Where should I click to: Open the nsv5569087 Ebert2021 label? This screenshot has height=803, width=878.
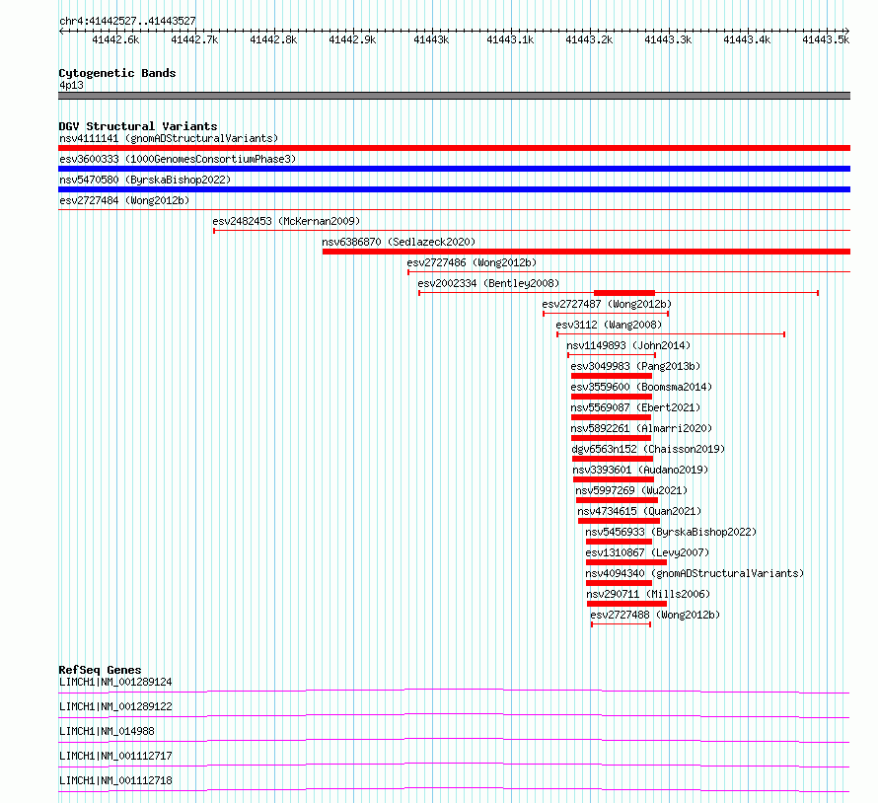tap(635, 407)
